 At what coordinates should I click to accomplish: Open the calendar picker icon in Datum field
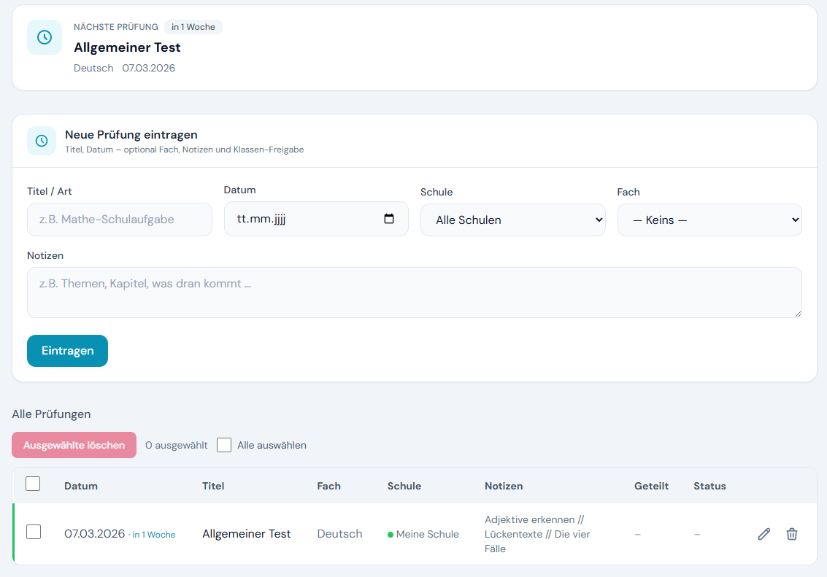(389, 219)
